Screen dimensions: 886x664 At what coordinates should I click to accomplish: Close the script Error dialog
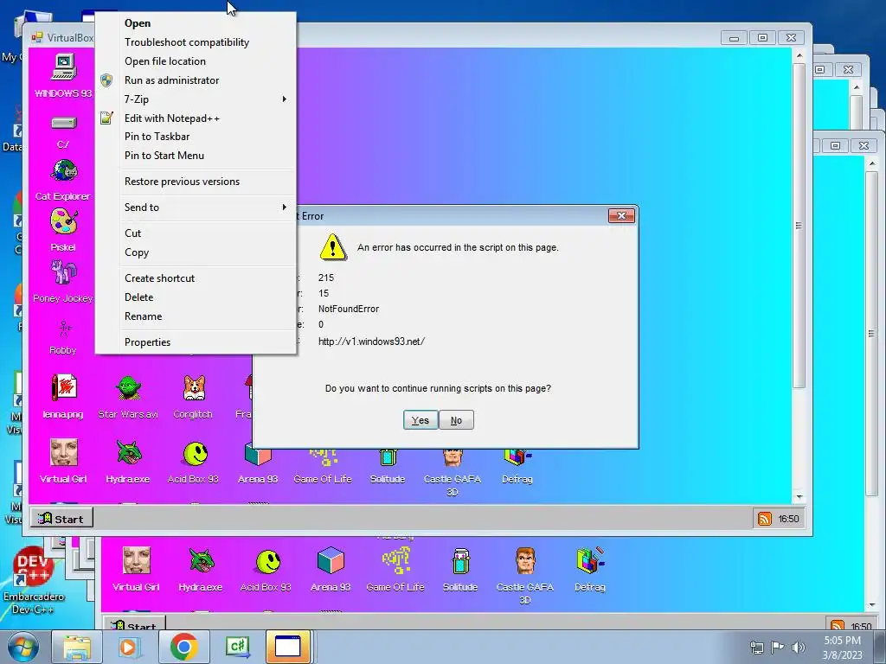[x=621, y=215]
